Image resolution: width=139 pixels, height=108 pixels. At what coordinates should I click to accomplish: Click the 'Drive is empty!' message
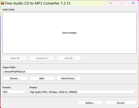(69, 33)
